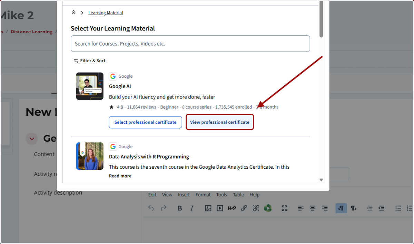The width and height of the screenshot is (414, 244).
Task: Click the Google logo beside Google AI
Action: (113, 76)
